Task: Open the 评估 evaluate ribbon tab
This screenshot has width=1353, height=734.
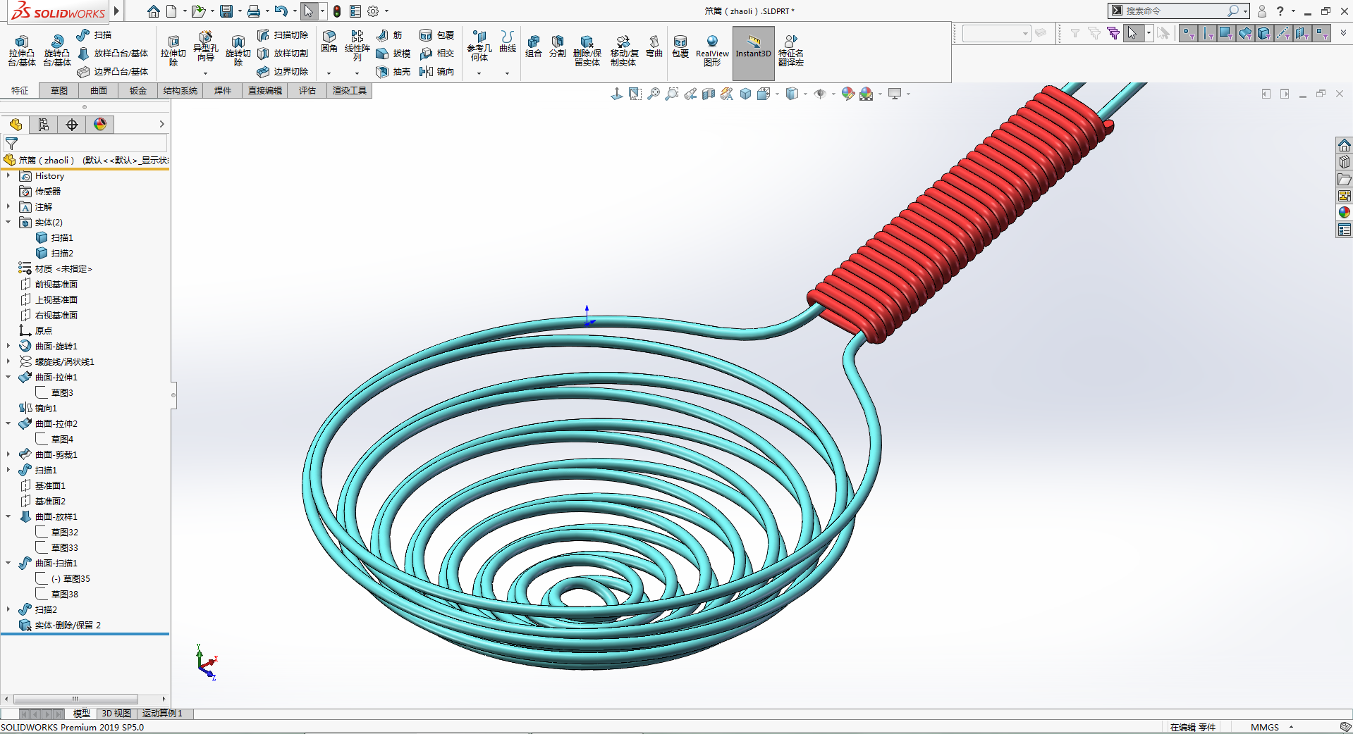Action: pyautogui.click(x=307, y=90)
